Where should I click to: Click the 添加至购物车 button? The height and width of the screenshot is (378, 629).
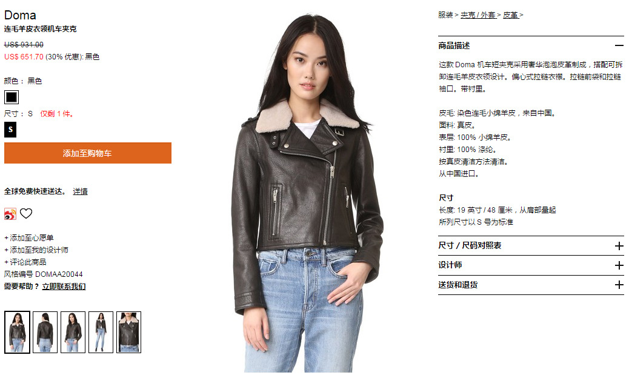coord(88,153)
